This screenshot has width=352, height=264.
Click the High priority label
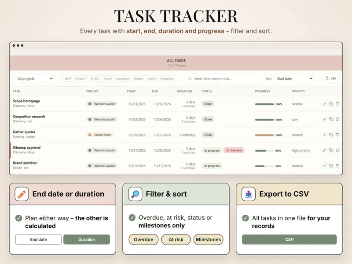click(x=301, y=150)
